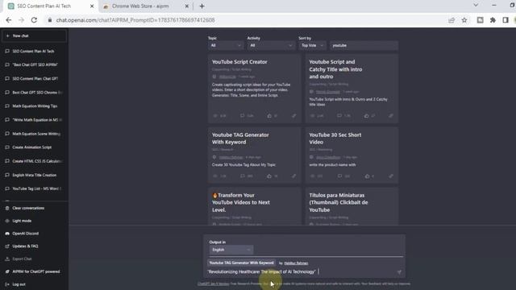Image resolution: width=516 pixels, height=290 pixels.
Task: Open the Output in English language dropdown
Action: (x=231, y=250)
